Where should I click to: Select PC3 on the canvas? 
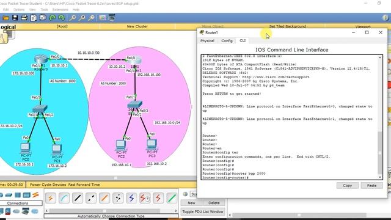152,145
